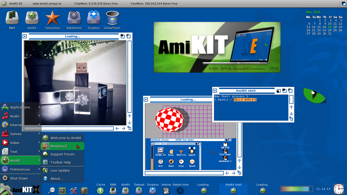The image size is (347, 195).
Task: Open the Ram disk desktop icon
Action: click(x=12, y=18)
